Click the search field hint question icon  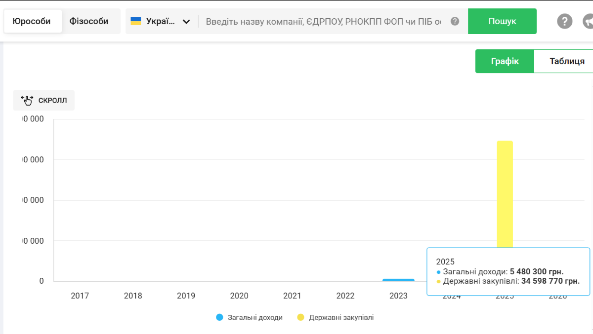[455, 21]
